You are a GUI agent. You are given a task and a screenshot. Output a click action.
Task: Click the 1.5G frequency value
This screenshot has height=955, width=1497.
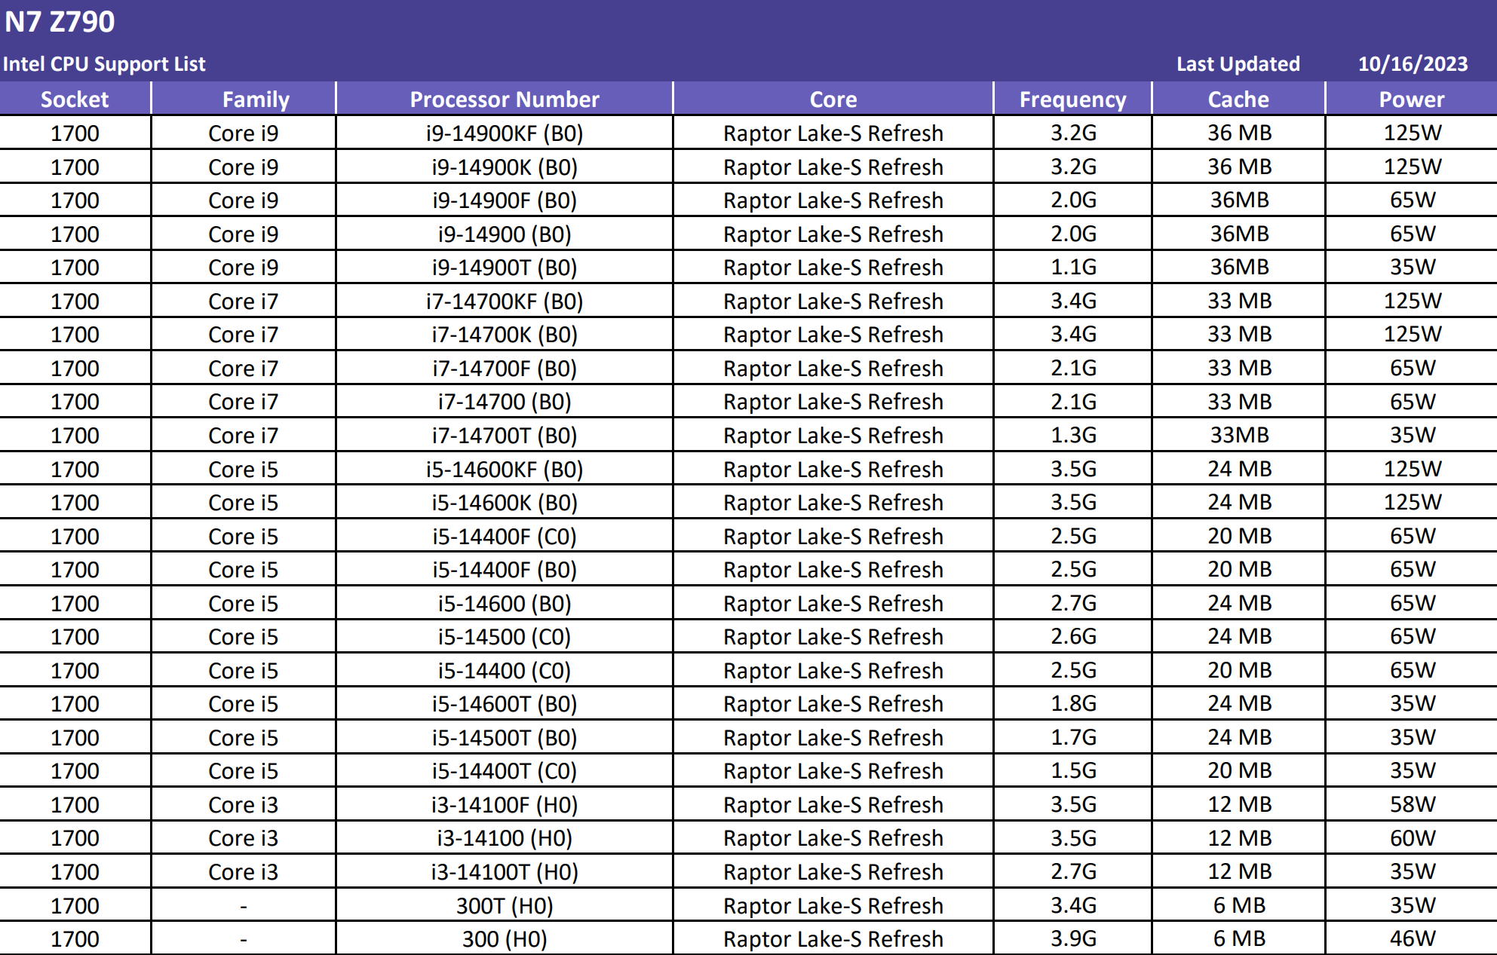[x=1073, y=770]
